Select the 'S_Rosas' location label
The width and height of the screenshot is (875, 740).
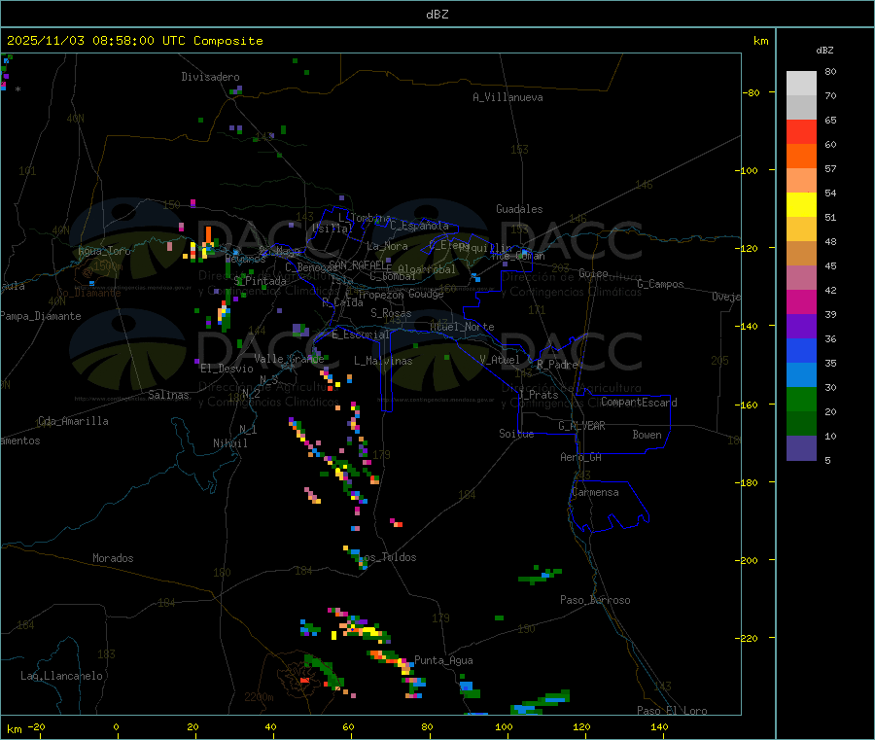tap(391, 313)
